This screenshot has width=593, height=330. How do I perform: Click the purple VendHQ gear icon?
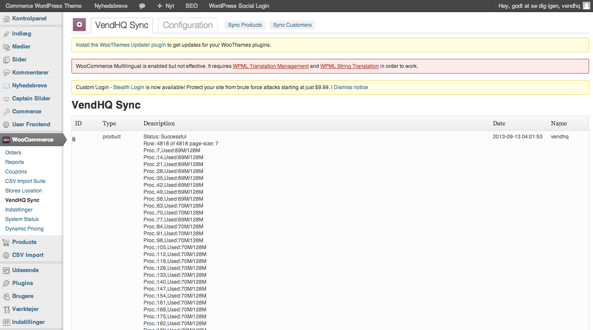[x=79, y=25]
